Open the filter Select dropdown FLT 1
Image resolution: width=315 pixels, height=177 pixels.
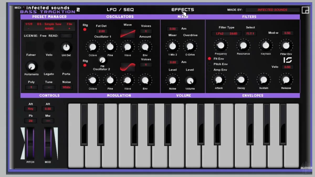[x=250, y=34]
